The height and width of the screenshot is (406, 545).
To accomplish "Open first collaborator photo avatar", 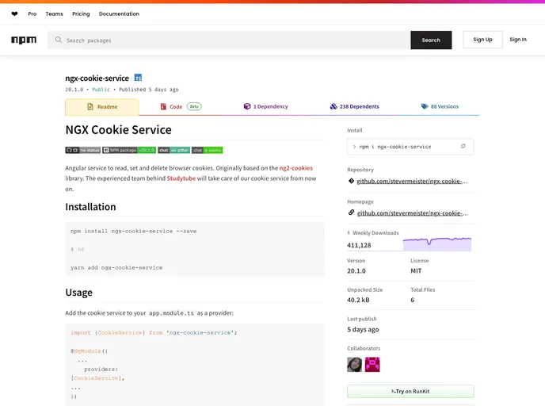I will click(x=355, y=365).
